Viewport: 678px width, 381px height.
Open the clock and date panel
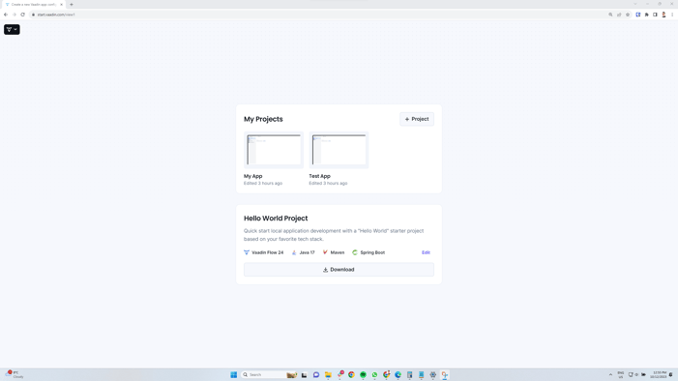659,374
